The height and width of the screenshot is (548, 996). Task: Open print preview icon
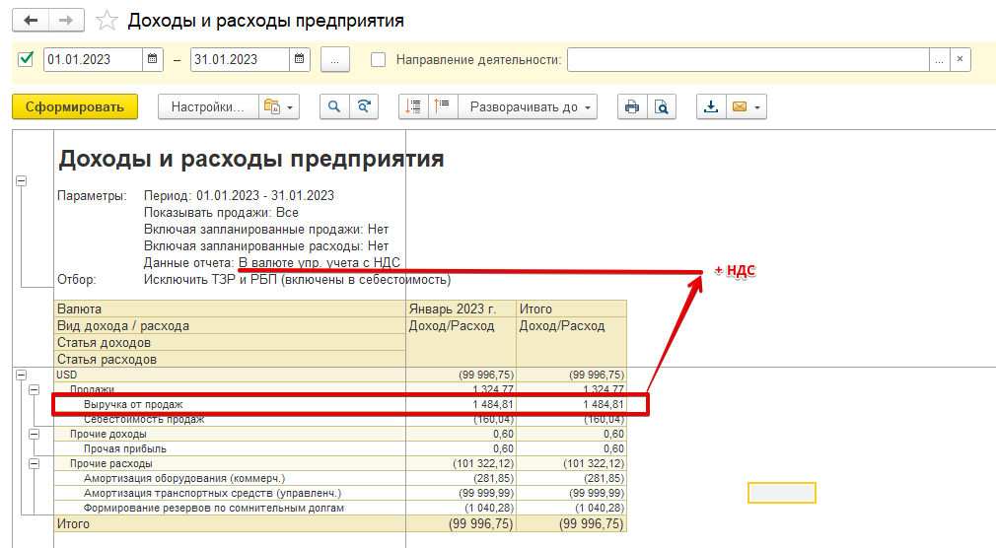pyautogui.click(x=663, y=107)
